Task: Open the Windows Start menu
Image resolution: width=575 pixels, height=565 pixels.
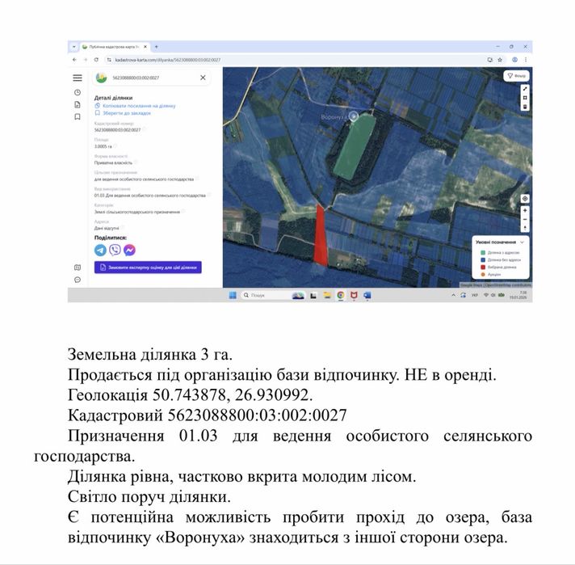Action: (233, 295)
